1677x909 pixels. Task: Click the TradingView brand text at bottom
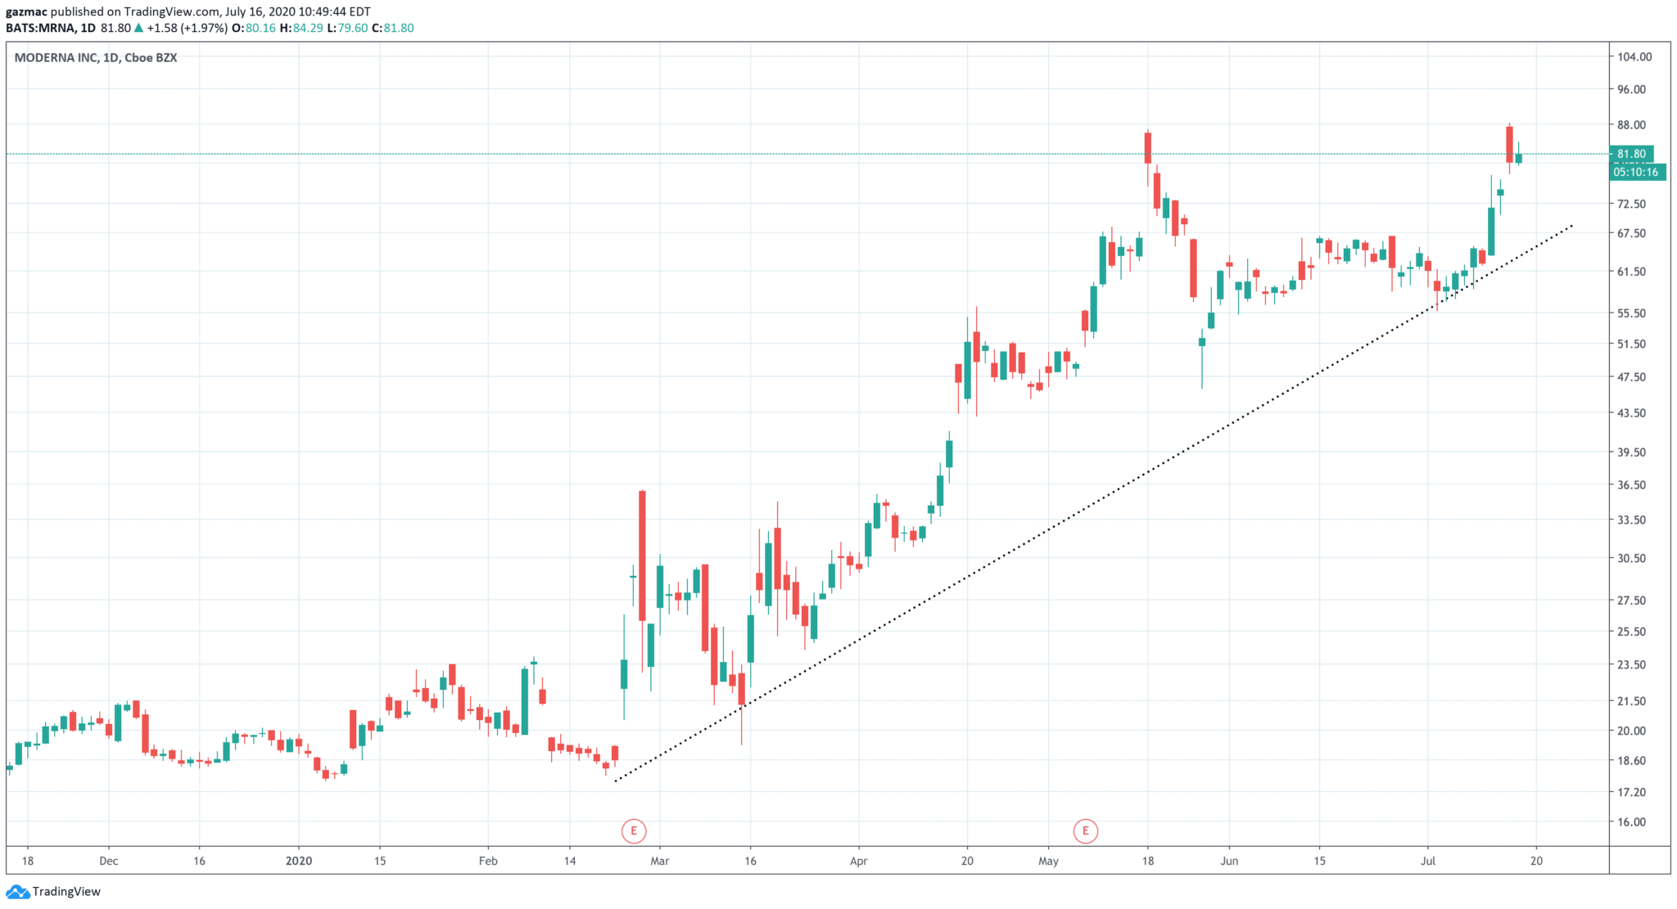66,892
